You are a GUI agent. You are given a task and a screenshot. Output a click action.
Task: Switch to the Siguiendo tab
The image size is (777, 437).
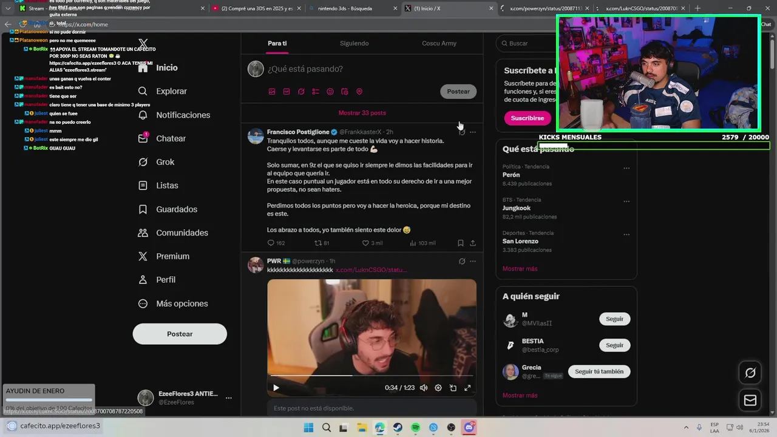click(x=354, y=44)
